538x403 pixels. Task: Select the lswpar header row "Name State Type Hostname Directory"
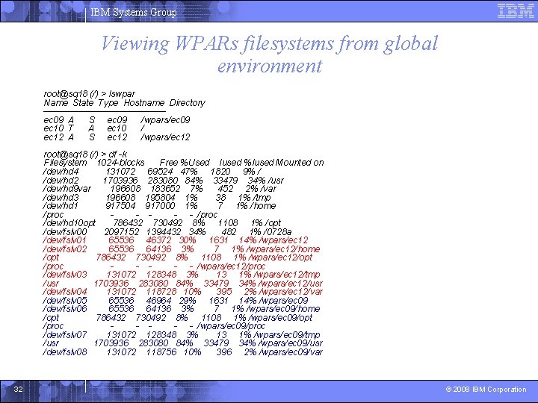[x=124, y=103]
